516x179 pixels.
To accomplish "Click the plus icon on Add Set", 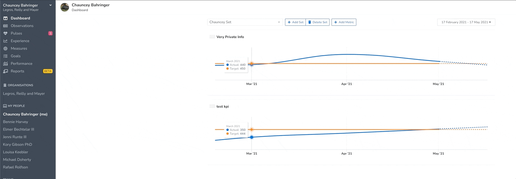I will pyautogui.click(x=289, y=22).
